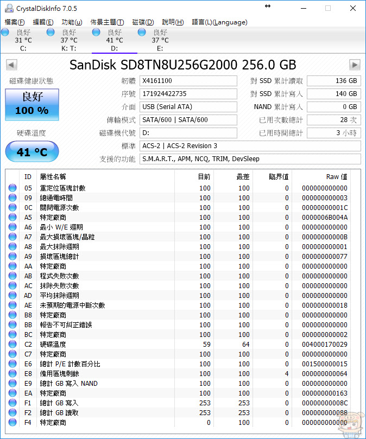This screenshot has height=439, width=366.
Task: Open the 語言(L)(Language) menu
Action: point(219,22)
